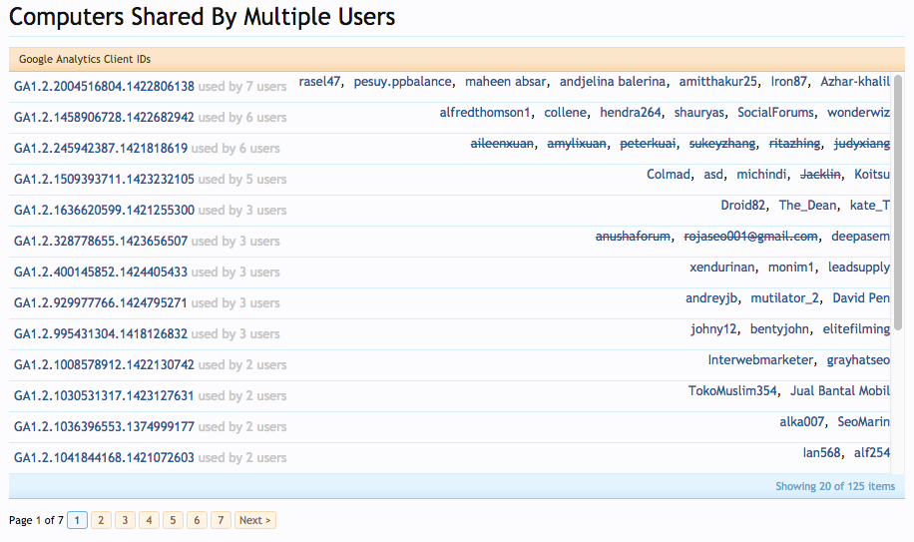The height and width of the screenshot is (542, 914).
Task: Click user alfredthomson1 link
Action: coord(485,113)
